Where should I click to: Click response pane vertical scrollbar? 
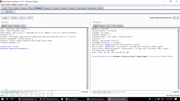(x=179, y=59)
